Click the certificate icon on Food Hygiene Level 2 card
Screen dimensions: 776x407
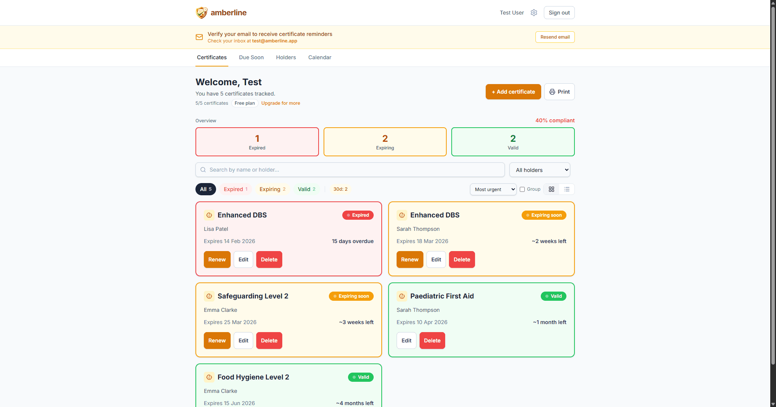coord(209,377)
